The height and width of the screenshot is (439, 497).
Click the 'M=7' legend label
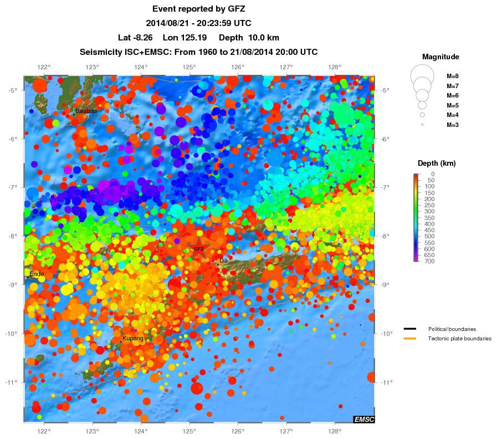453,86
